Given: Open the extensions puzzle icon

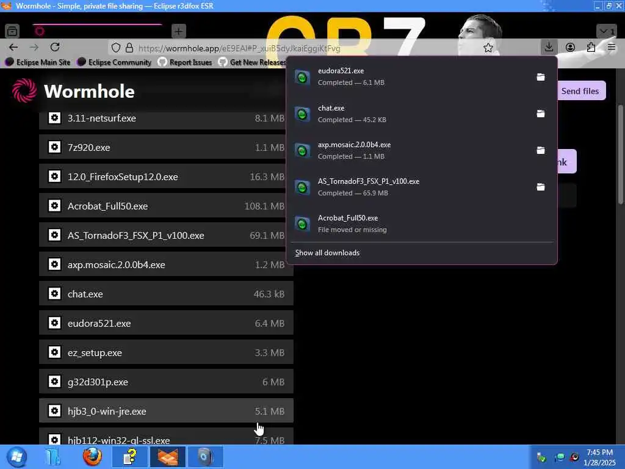Looking at the screenshot, I should point(591,48).
